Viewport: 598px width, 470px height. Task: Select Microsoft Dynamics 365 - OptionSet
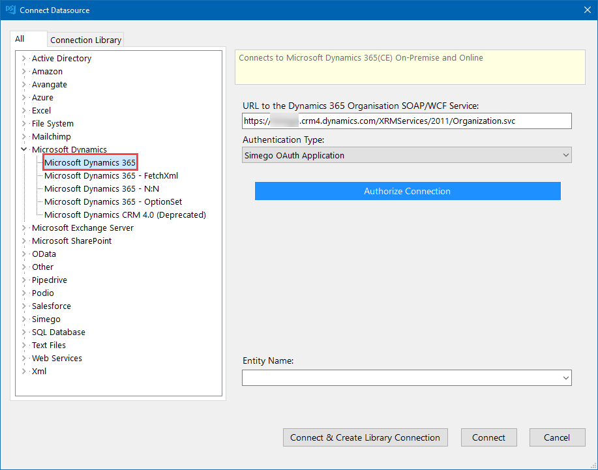click(x=113, y=201)
